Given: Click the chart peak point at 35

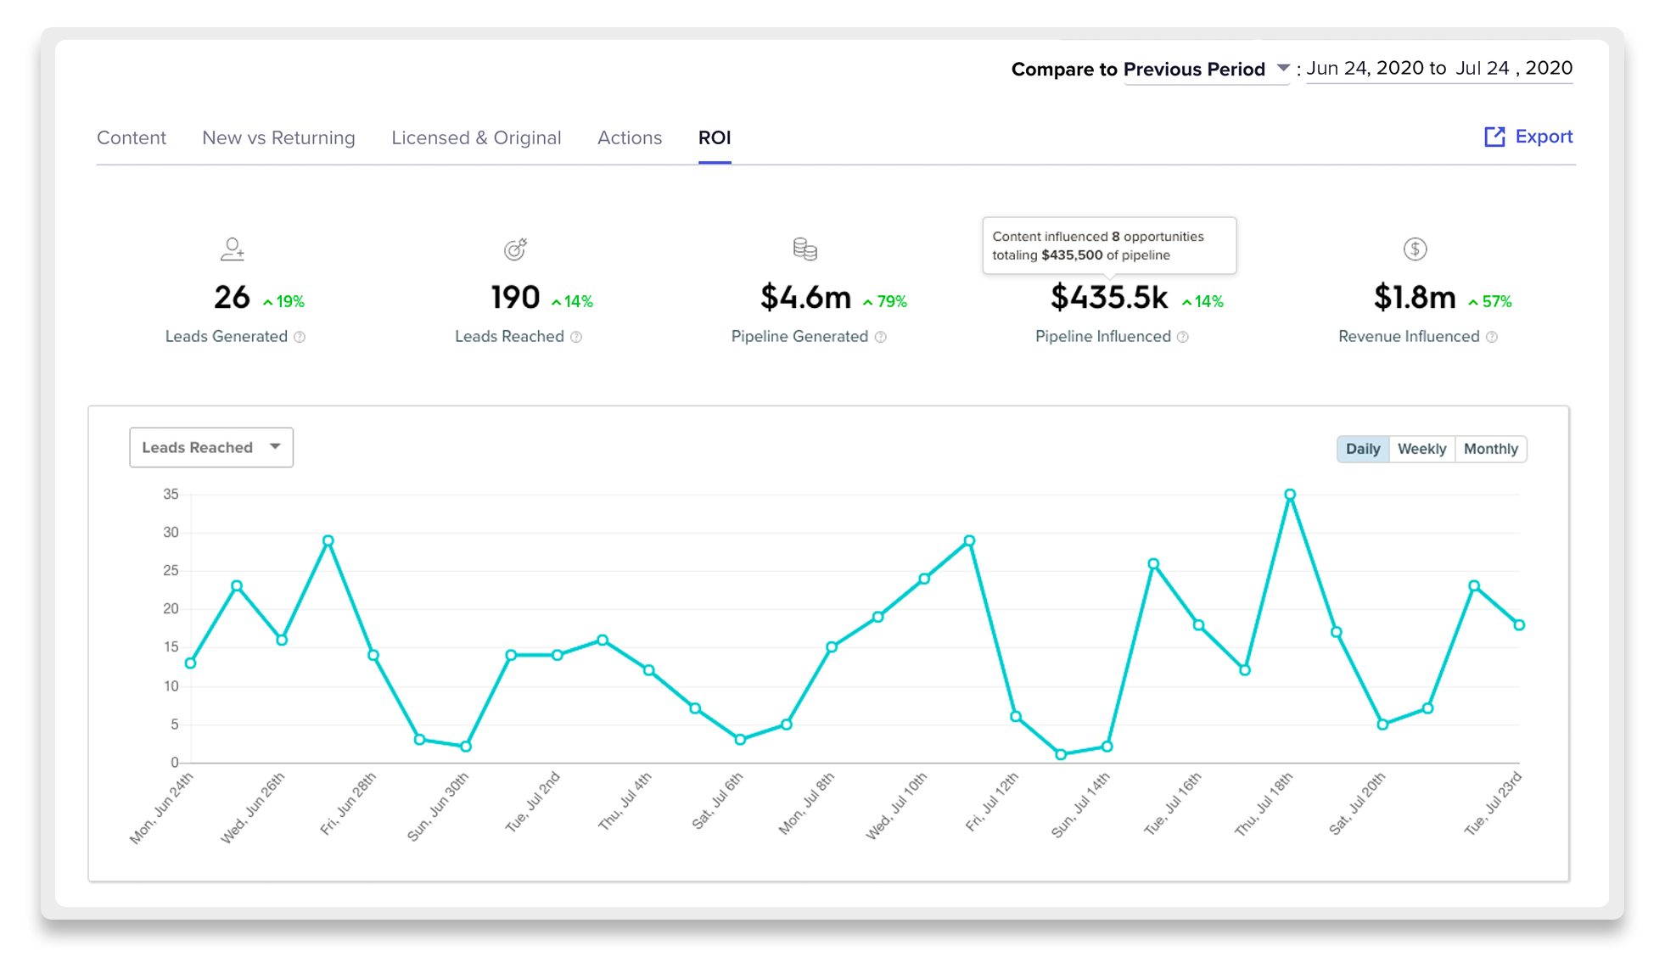Looking at the screenshot, I should point(1290,495).
